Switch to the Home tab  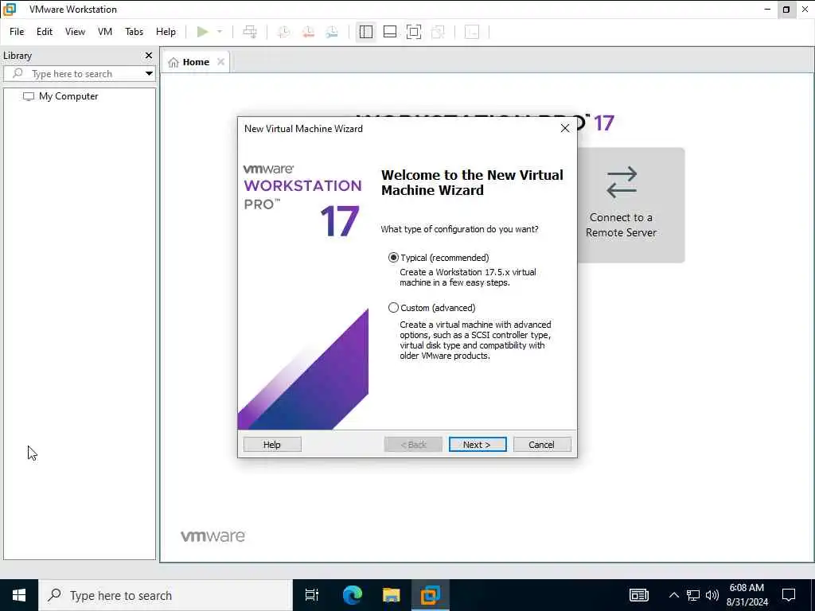tap(196, 62)
